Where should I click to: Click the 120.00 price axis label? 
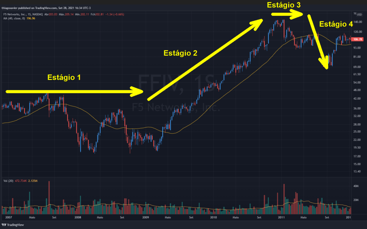pyautogui.click(x=358, y=32)
